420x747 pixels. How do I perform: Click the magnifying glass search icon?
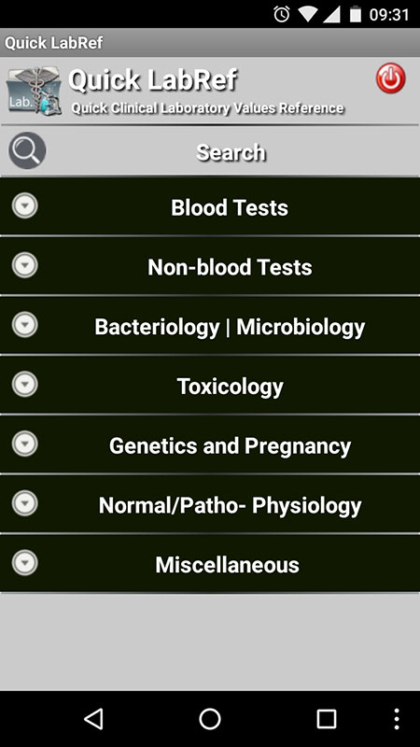click(27, 150)
